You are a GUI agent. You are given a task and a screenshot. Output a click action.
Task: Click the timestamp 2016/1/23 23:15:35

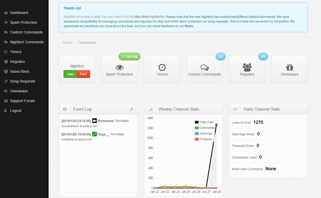click(x=76, y=121)
